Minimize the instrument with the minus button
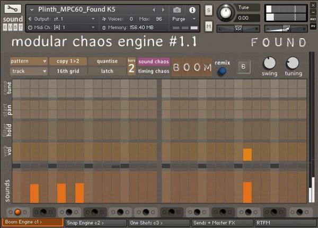The height and width of the screenshot is (228, 318). pyautogui.click(x=313, y=12)
